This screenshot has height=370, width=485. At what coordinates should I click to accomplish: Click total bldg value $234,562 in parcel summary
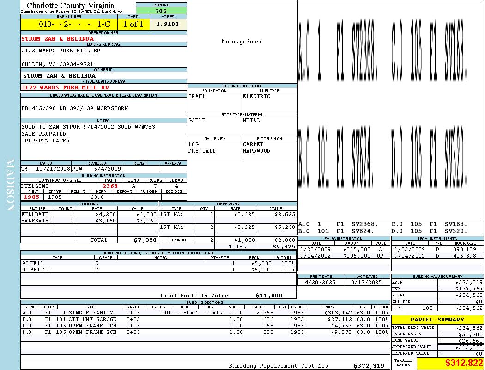pos(469,327)
